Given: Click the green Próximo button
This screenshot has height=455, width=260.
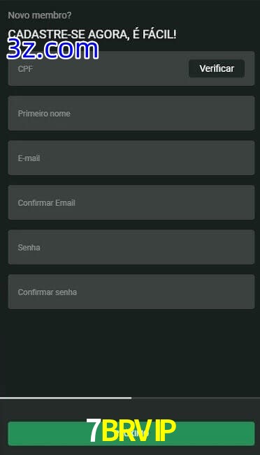Looking at the screenshot, I should coord(131,434).
